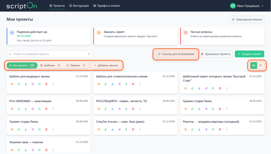Screen dimensions: 271x154
Task: Edit the "PCA HIDROMEK — реактивация" project
Action: [x=19, y=109]
